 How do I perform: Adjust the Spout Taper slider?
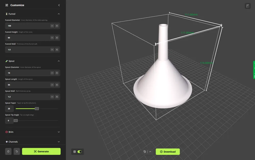coord(36,108)
